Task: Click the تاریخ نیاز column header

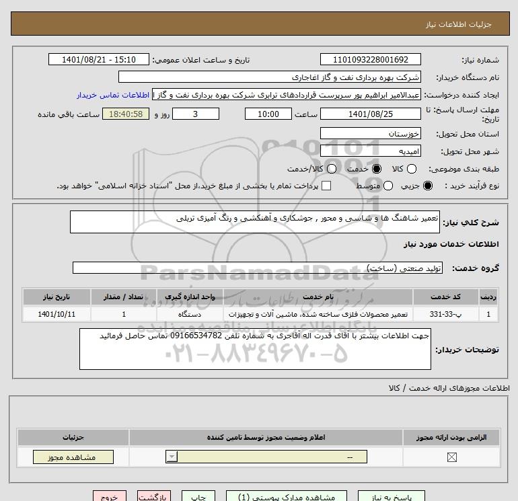Action: [x=57, y=297]
